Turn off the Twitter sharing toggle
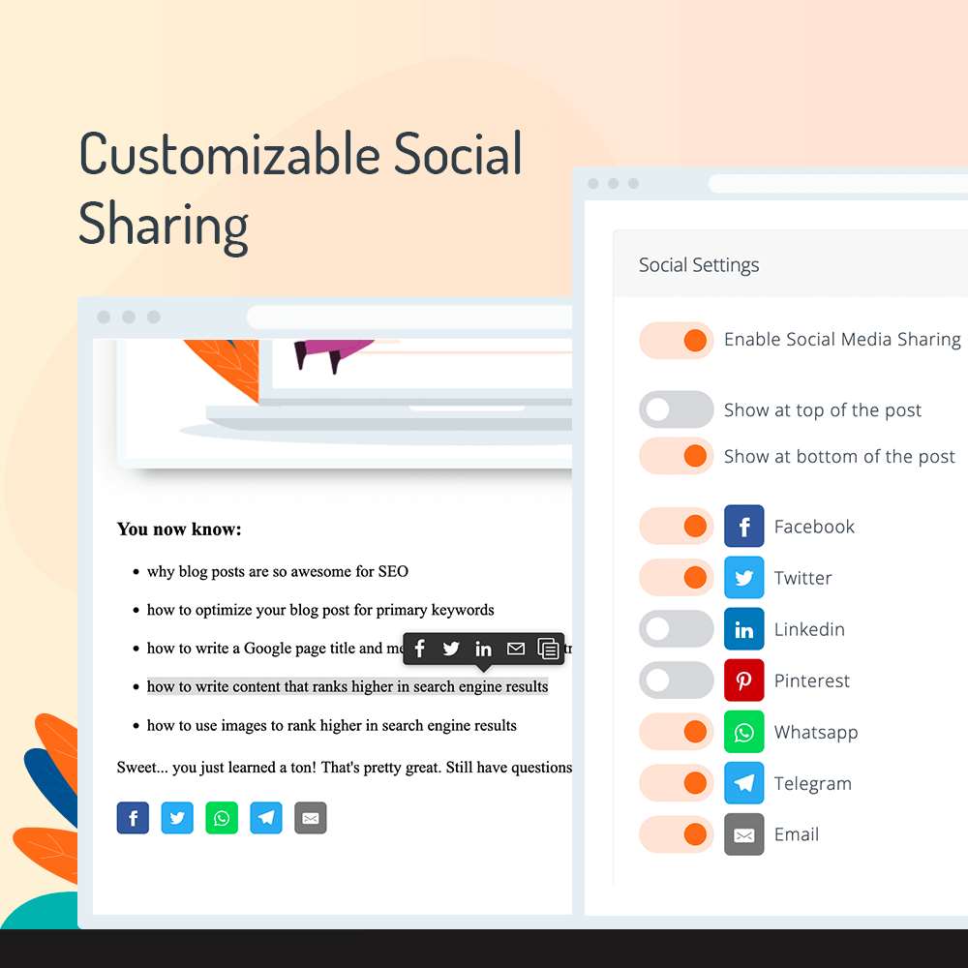968x968 pixels. pos(676,577)
